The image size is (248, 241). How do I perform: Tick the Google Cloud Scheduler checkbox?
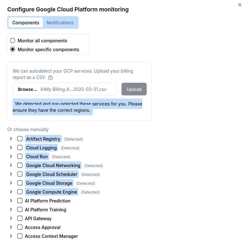(20, 174)
